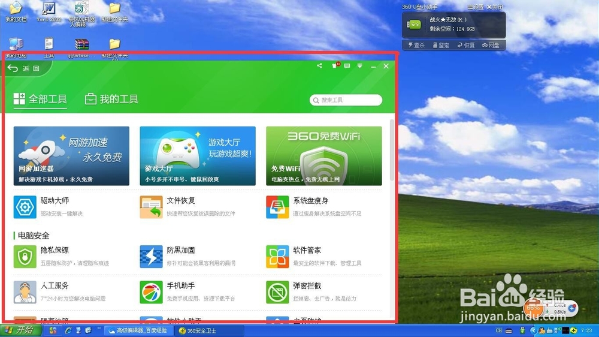Open the skin shirt icon with badge

(x=335, y=66)
